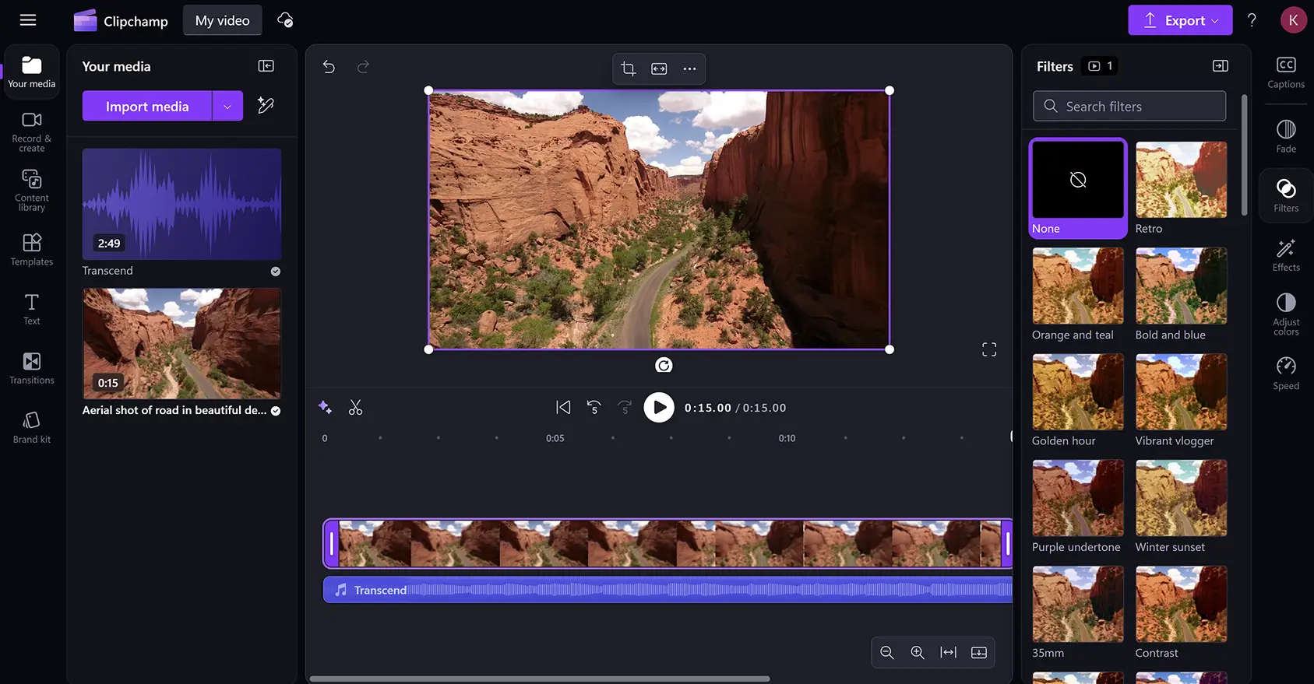Open the Brand kit panel
This screenshot has width=1314, height=684.
pyautogui.click(x=32, y=427)
